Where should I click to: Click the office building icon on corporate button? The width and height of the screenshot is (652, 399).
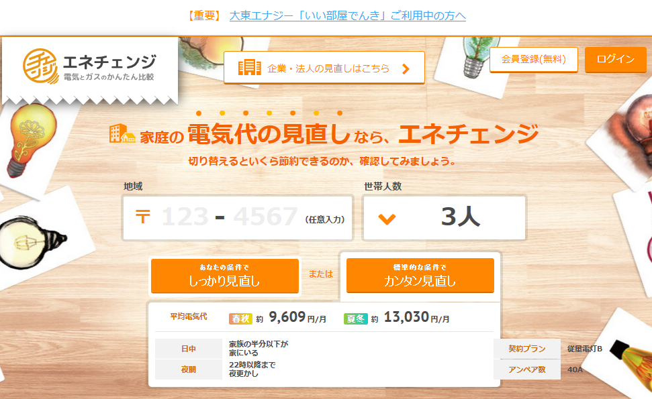[250, 67]
